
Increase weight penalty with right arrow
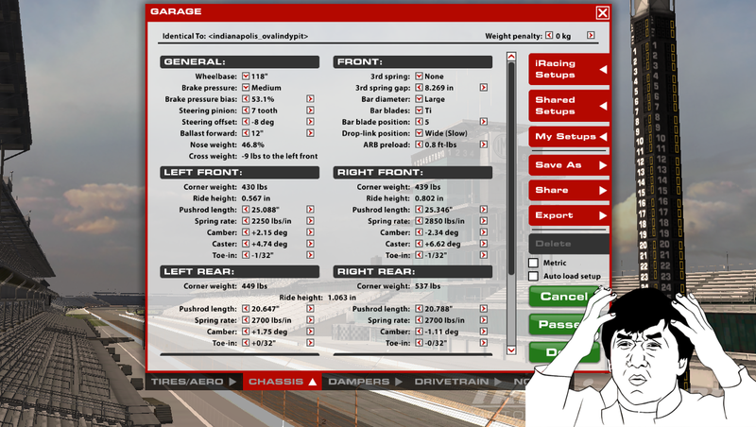coord(591,35)
